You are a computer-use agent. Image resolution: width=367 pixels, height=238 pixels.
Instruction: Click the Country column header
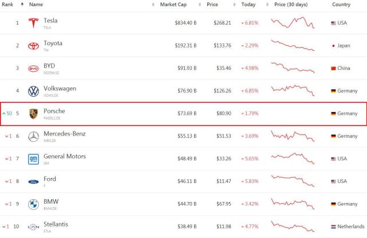(342, 5)
